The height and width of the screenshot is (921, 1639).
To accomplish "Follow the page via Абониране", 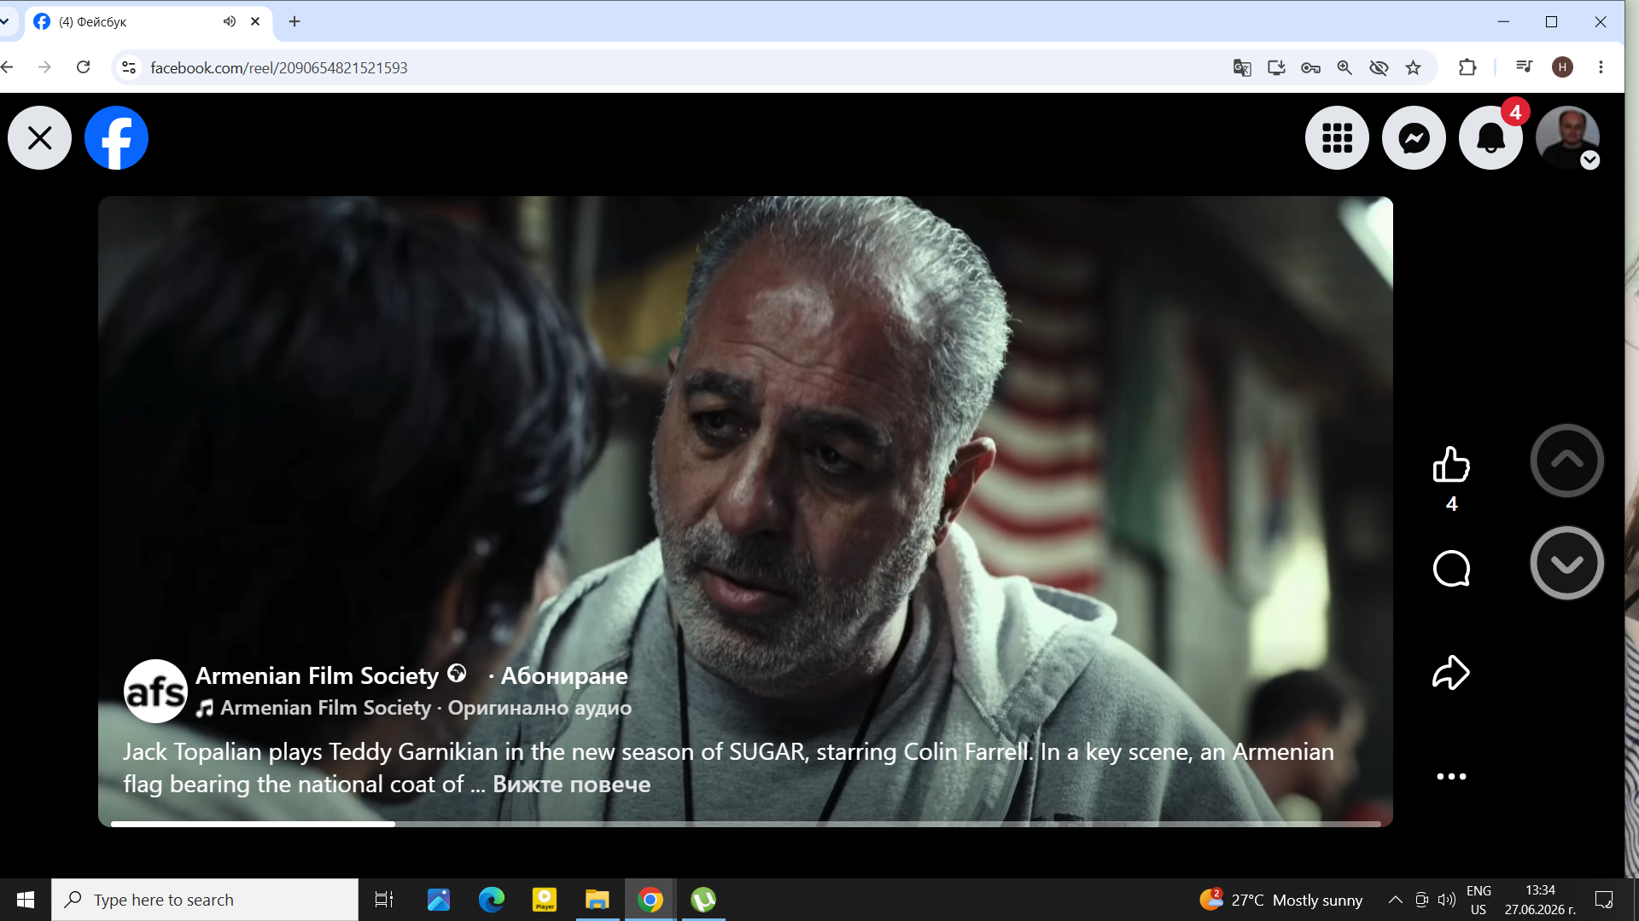I will pos(564,675).
